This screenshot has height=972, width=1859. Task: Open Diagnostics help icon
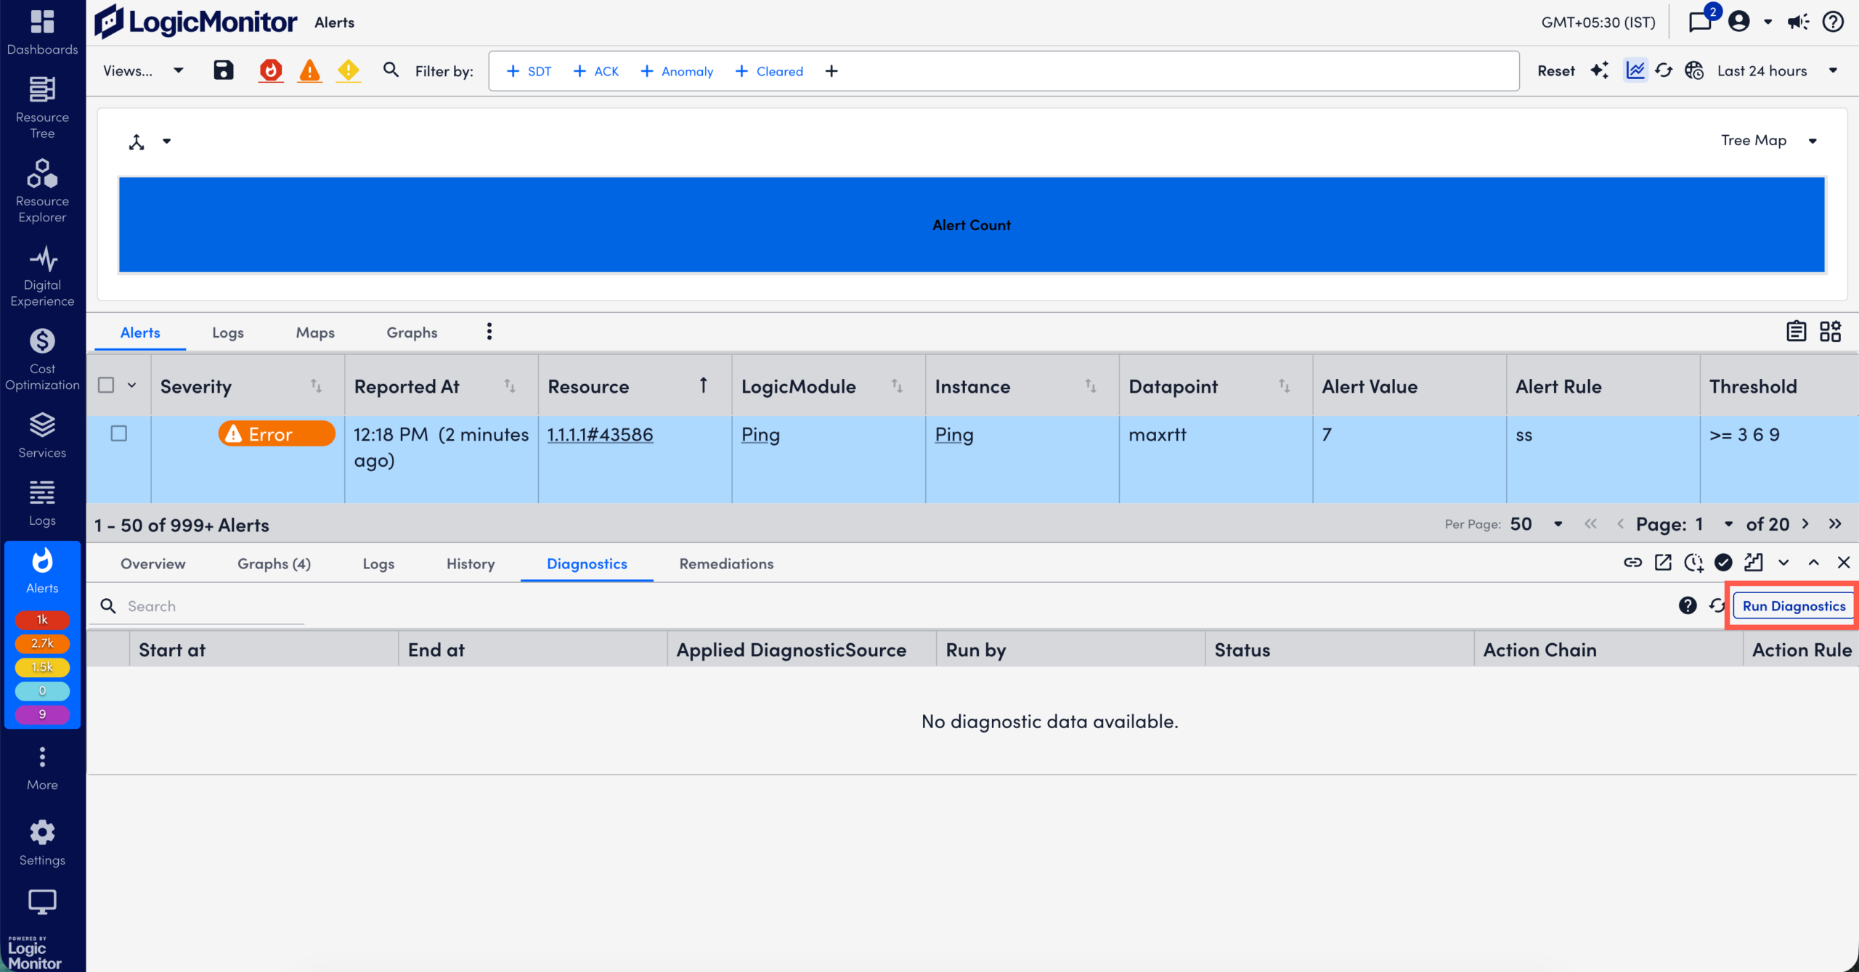pyautogui.click(x=1688, y=605)
